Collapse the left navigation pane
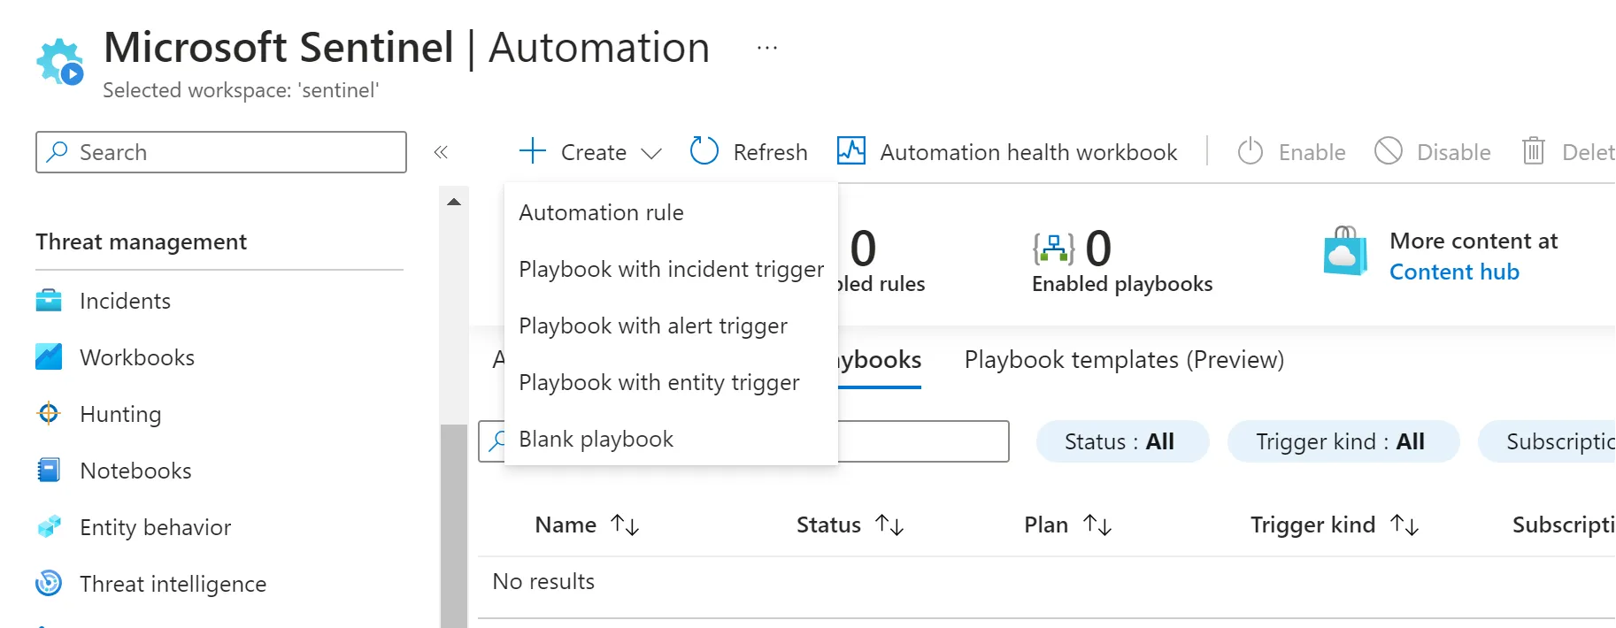Image resolution: width=1616 pixels, height=628 pixels. (441, 152)
